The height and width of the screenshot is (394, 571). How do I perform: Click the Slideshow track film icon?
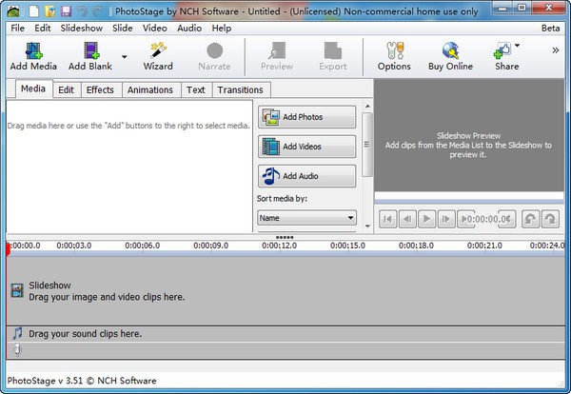click(x=17, y=290)
